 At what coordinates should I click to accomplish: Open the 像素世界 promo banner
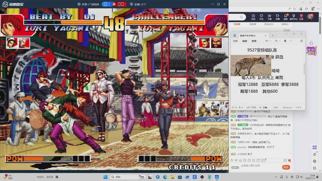point(312,51)
